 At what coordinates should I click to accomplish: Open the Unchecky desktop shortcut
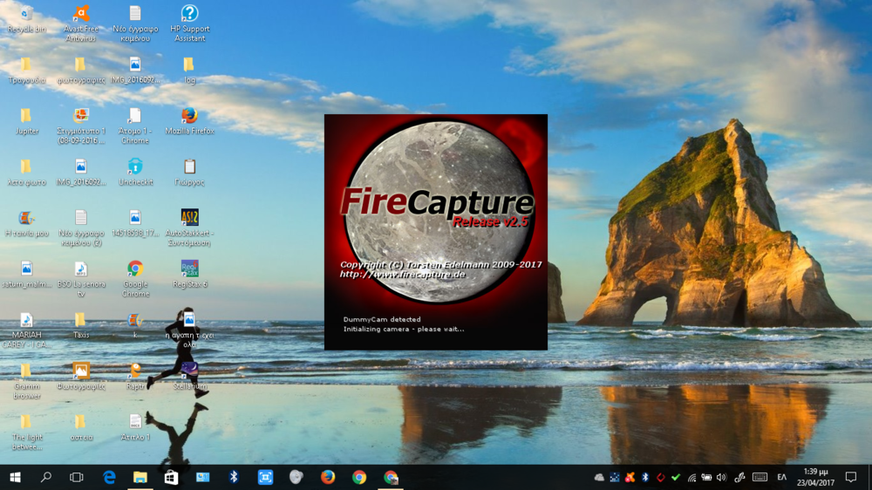click(135, 166)
